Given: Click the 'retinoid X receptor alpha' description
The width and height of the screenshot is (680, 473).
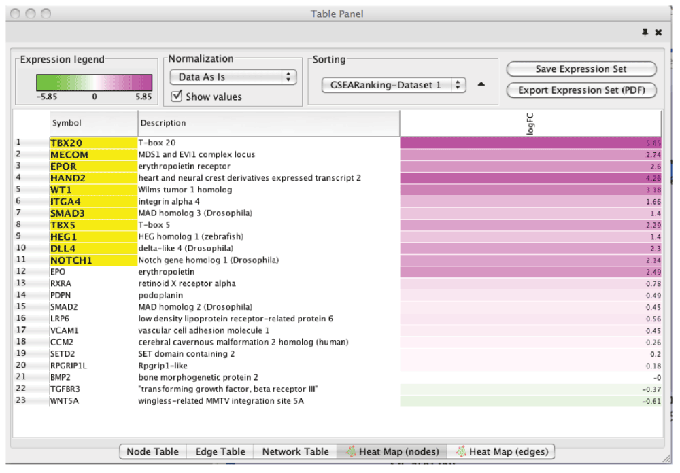Looking at the screenshot, I should tap(187, 283).
